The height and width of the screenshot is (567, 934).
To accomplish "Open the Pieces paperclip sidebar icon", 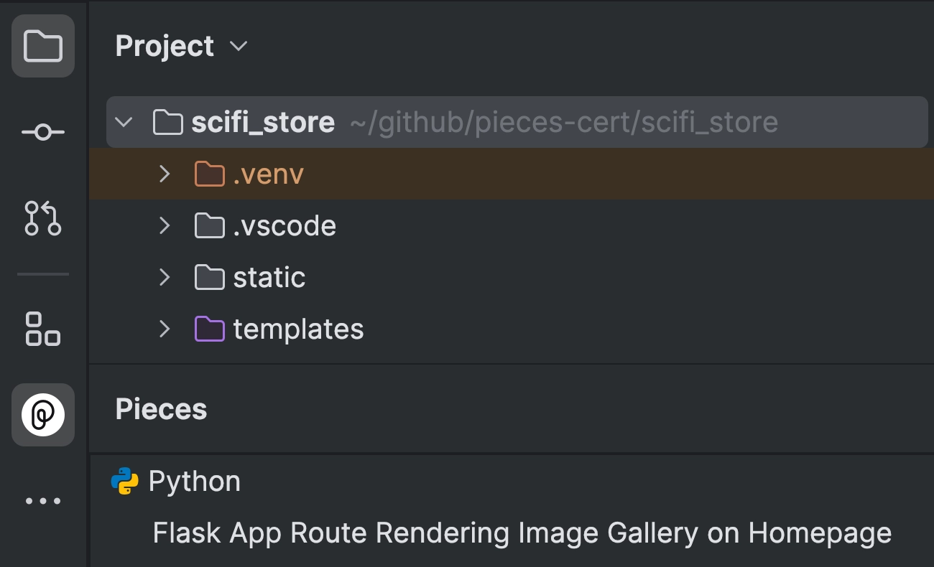I will click(x=42, y=414).
